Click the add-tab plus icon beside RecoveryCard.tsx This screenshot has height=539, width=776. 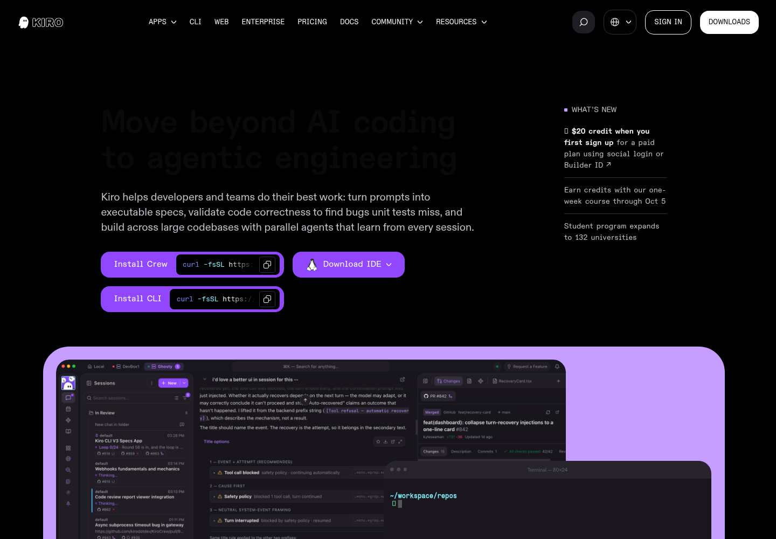tap(558, 381)
